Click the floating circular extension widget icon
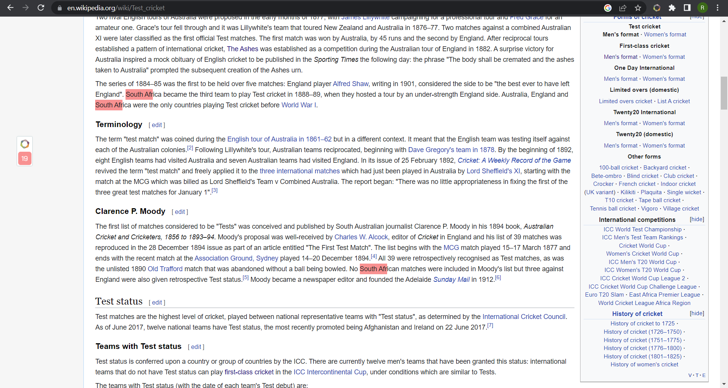Image resolution: width=728 pixels, height=388 pixels. [x=25, y=144]
